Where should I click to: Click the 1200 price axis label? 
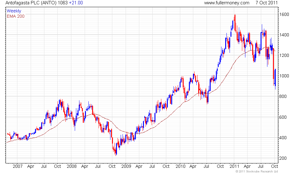[x=284, y=55]
